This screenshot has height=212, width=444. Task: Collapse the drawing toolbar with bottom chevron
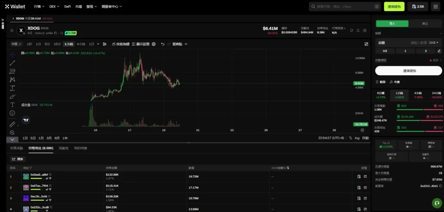(x=12, y=139)
